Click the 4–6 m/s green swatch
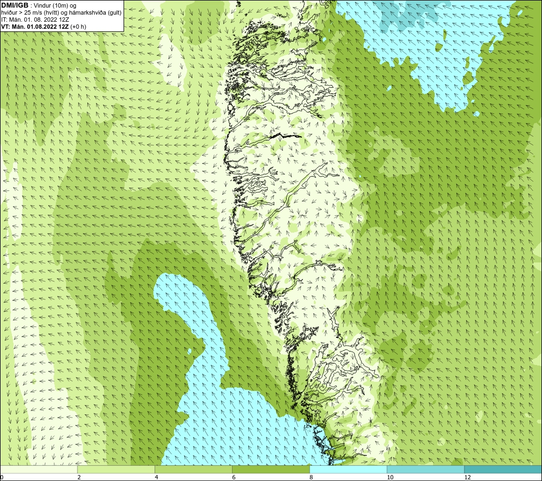Viewport: 542px width, 481px height. (193, 469)
